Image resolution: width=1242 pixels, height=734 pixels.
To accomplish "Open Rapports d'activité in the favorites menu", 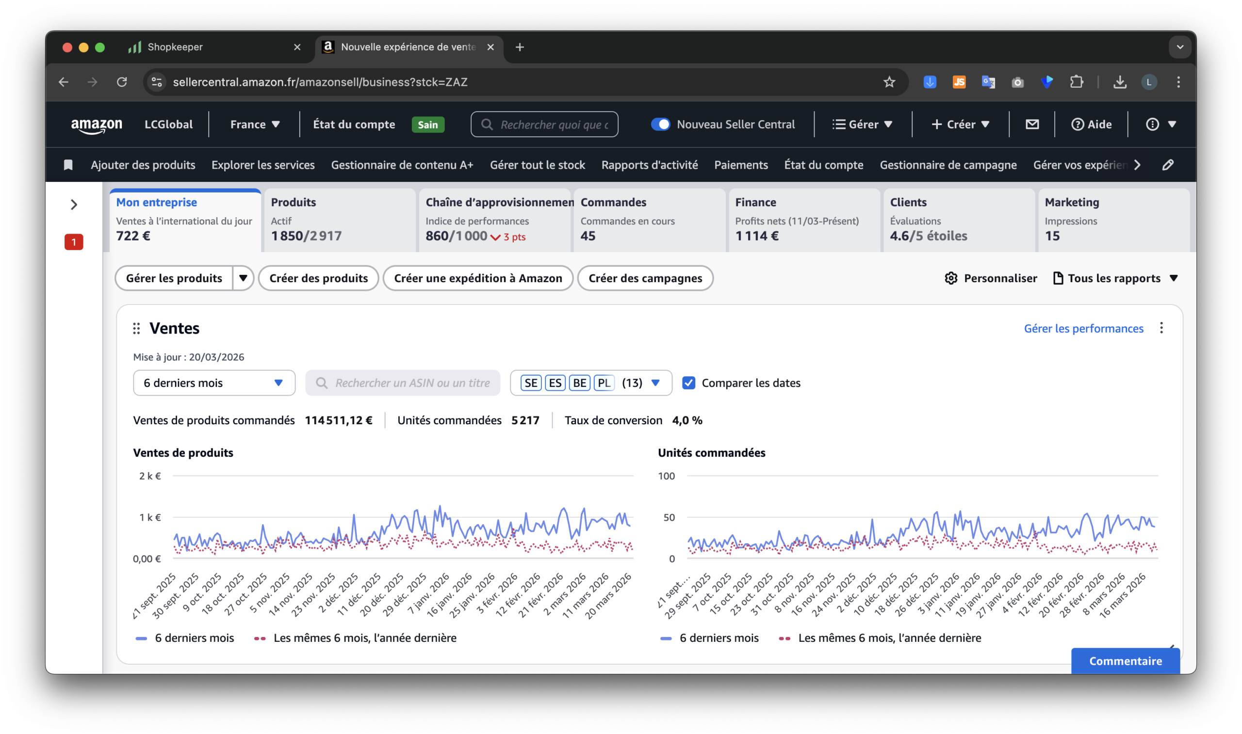I will point(649,165).
